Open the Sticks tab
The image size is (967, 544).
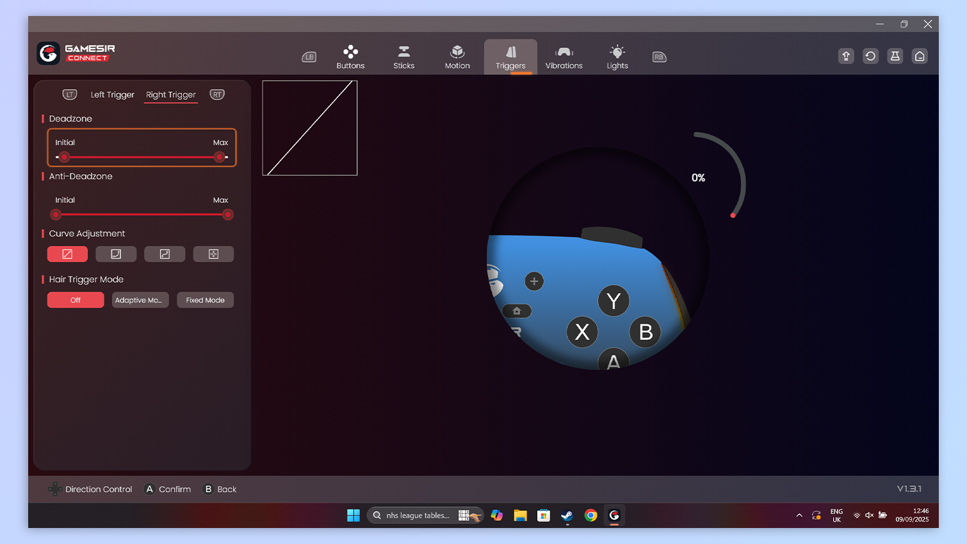pos(403,57)
